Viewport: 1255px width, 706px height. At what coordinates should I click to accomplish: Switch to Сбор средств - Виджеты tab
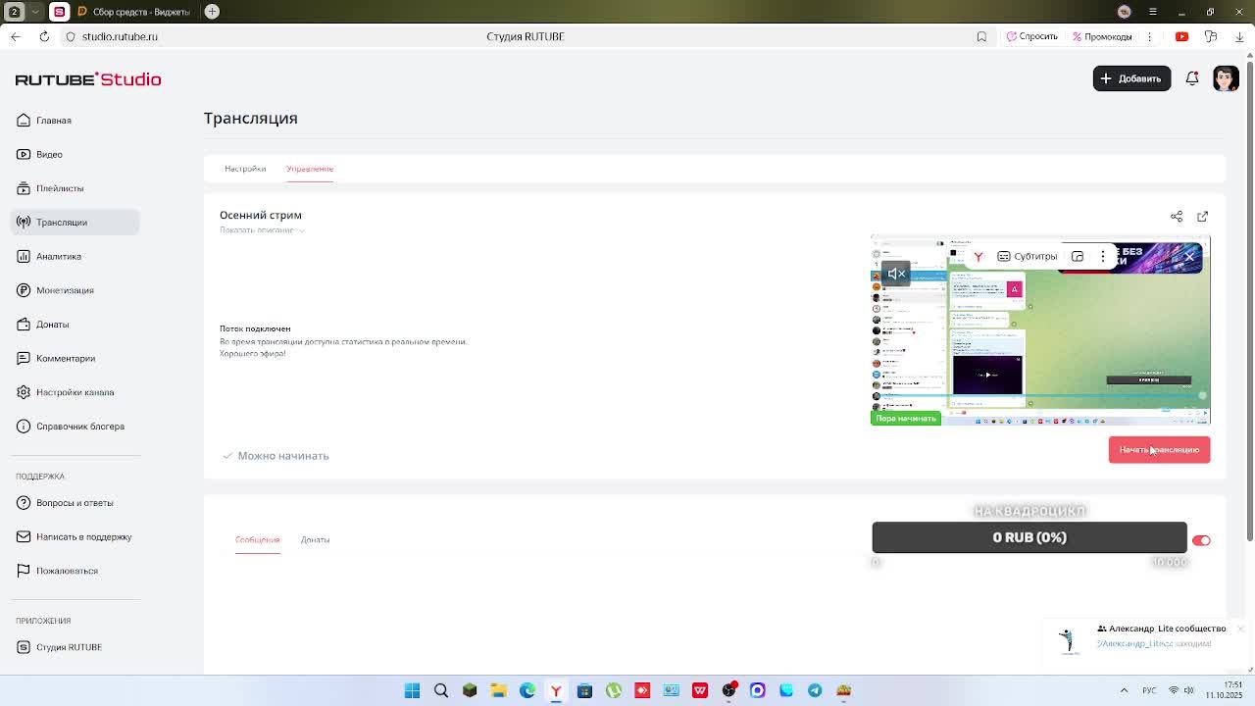pyautogui.click(x=134, y=12)
